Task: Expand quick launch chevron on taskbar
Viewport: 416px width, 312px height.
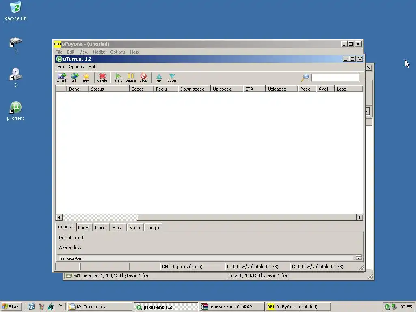Action: (x=60, y=305)
